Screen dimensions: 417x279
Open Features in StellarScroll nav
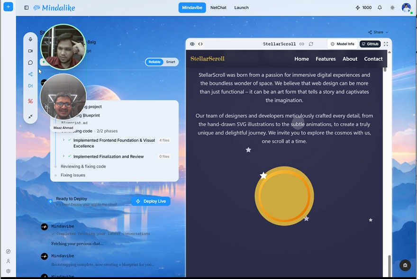click(x=326, y=59)
